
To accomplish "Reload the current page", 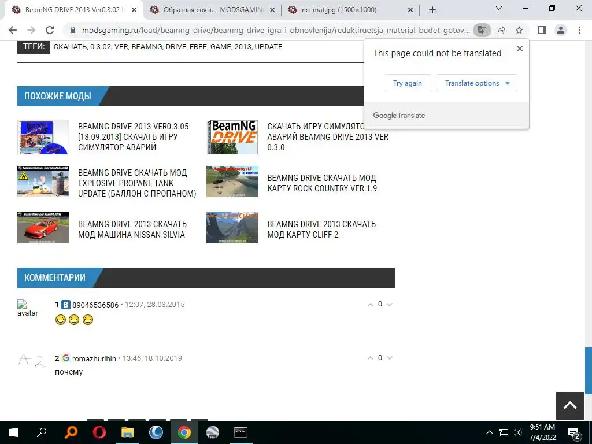I will coord(50,30).
